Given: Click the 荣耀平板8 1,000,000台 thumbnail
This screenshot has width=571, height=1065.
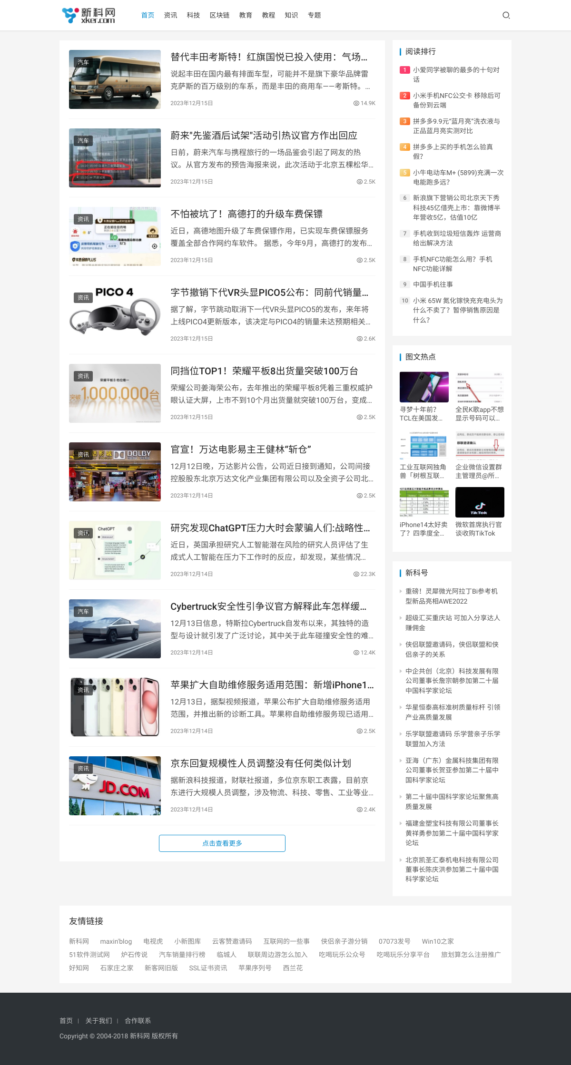Looking at the screenshot, I should [115, 393].
